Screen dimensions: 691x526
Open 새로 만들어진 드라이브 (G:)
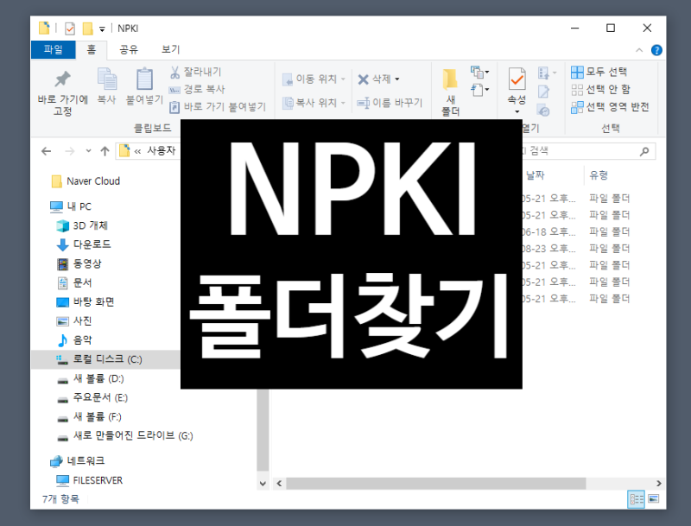point(125,436)
